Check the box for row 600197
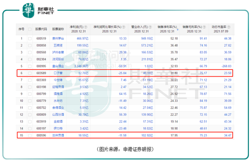The height and width of the screenshot is (162, 251). (x=30, y=129)
